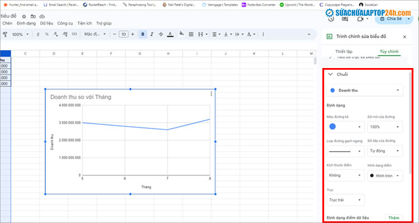Click the paint format icon
419x223 pixels.
click(5, 34)
